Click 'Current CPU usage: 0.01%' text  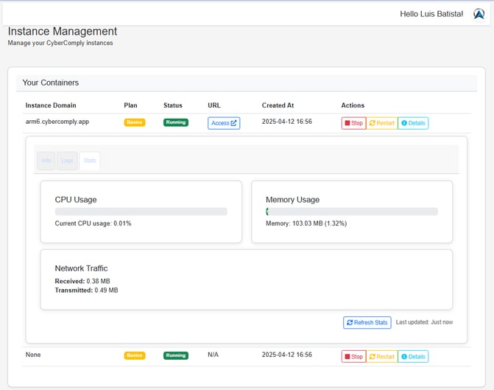(x=93, y=223)
